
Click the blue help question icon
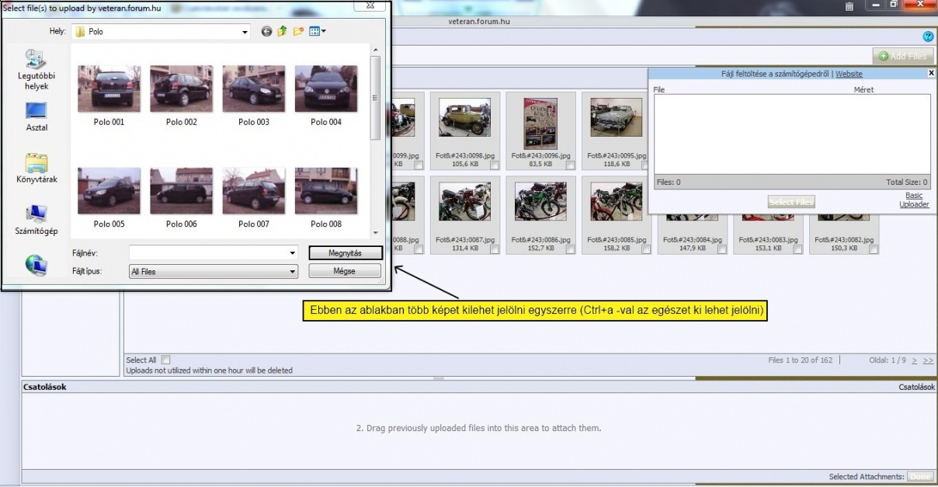[x=928, y=37]
